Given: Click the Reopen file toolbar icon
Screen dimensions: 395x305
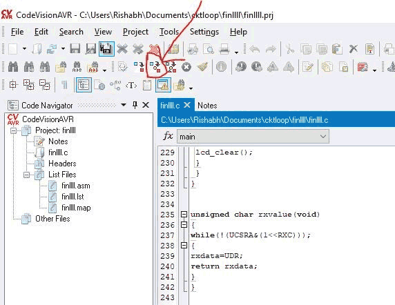Looking at the screenshot, I should pos(52,49).
